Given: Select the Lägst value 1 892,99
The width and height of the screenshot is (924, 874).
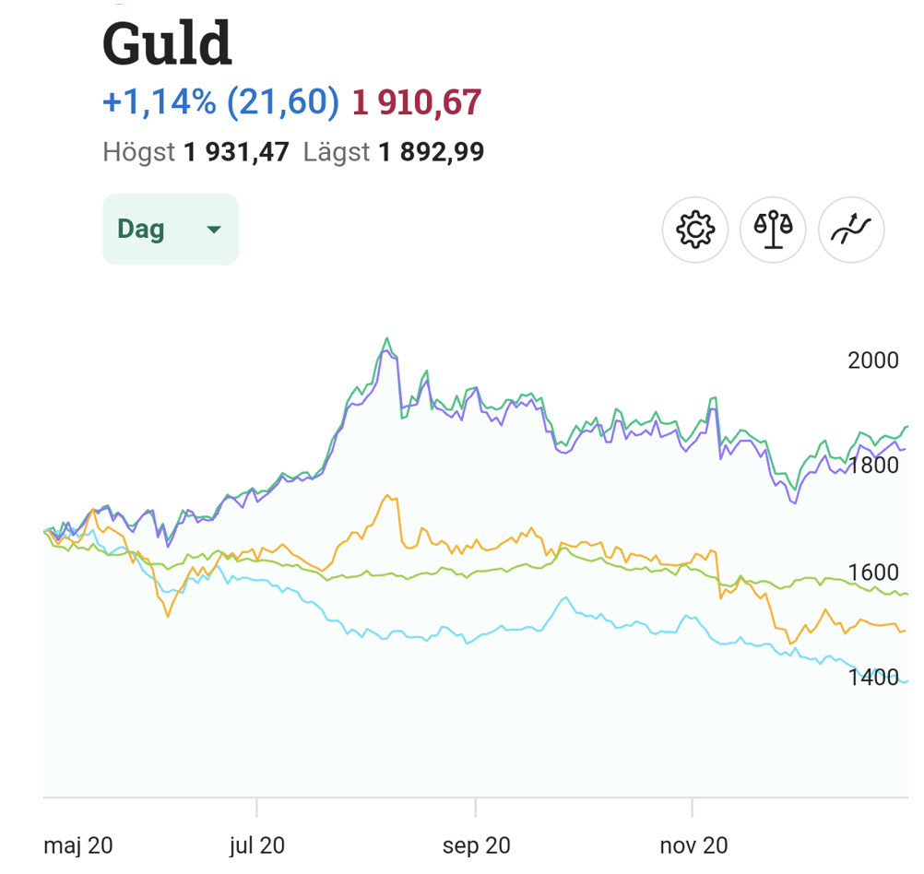Looking at the screenshot, I should [x=431, y=151].
